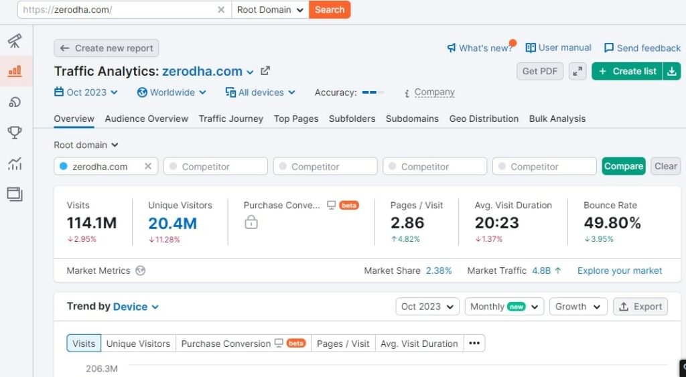
Task: Open the Monthly granularity dropdown
Action: 504,307
